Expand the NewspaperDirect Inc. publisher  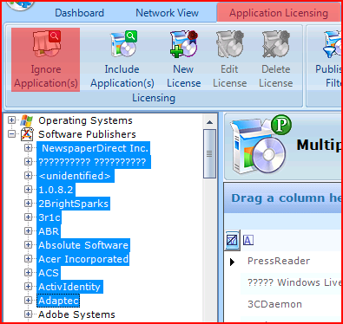coord(28,148)
